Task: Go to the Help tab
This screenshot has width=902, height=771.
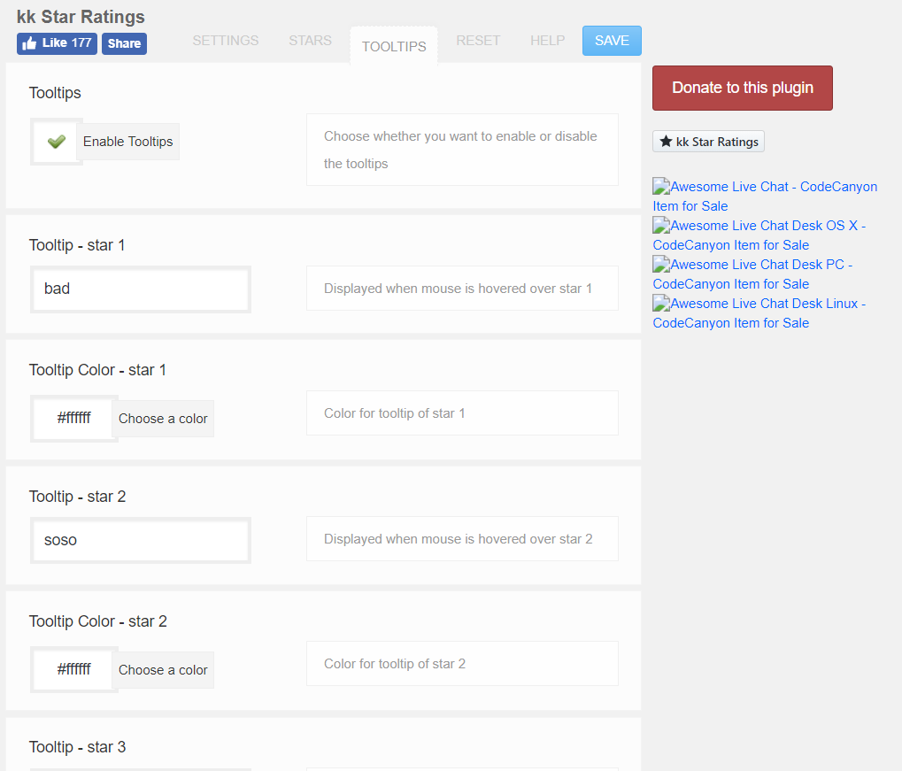Action: 547,41
